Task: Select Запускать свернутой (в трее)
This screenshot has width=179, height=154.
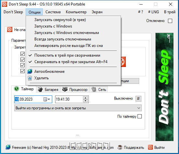Action: [73, 20]
